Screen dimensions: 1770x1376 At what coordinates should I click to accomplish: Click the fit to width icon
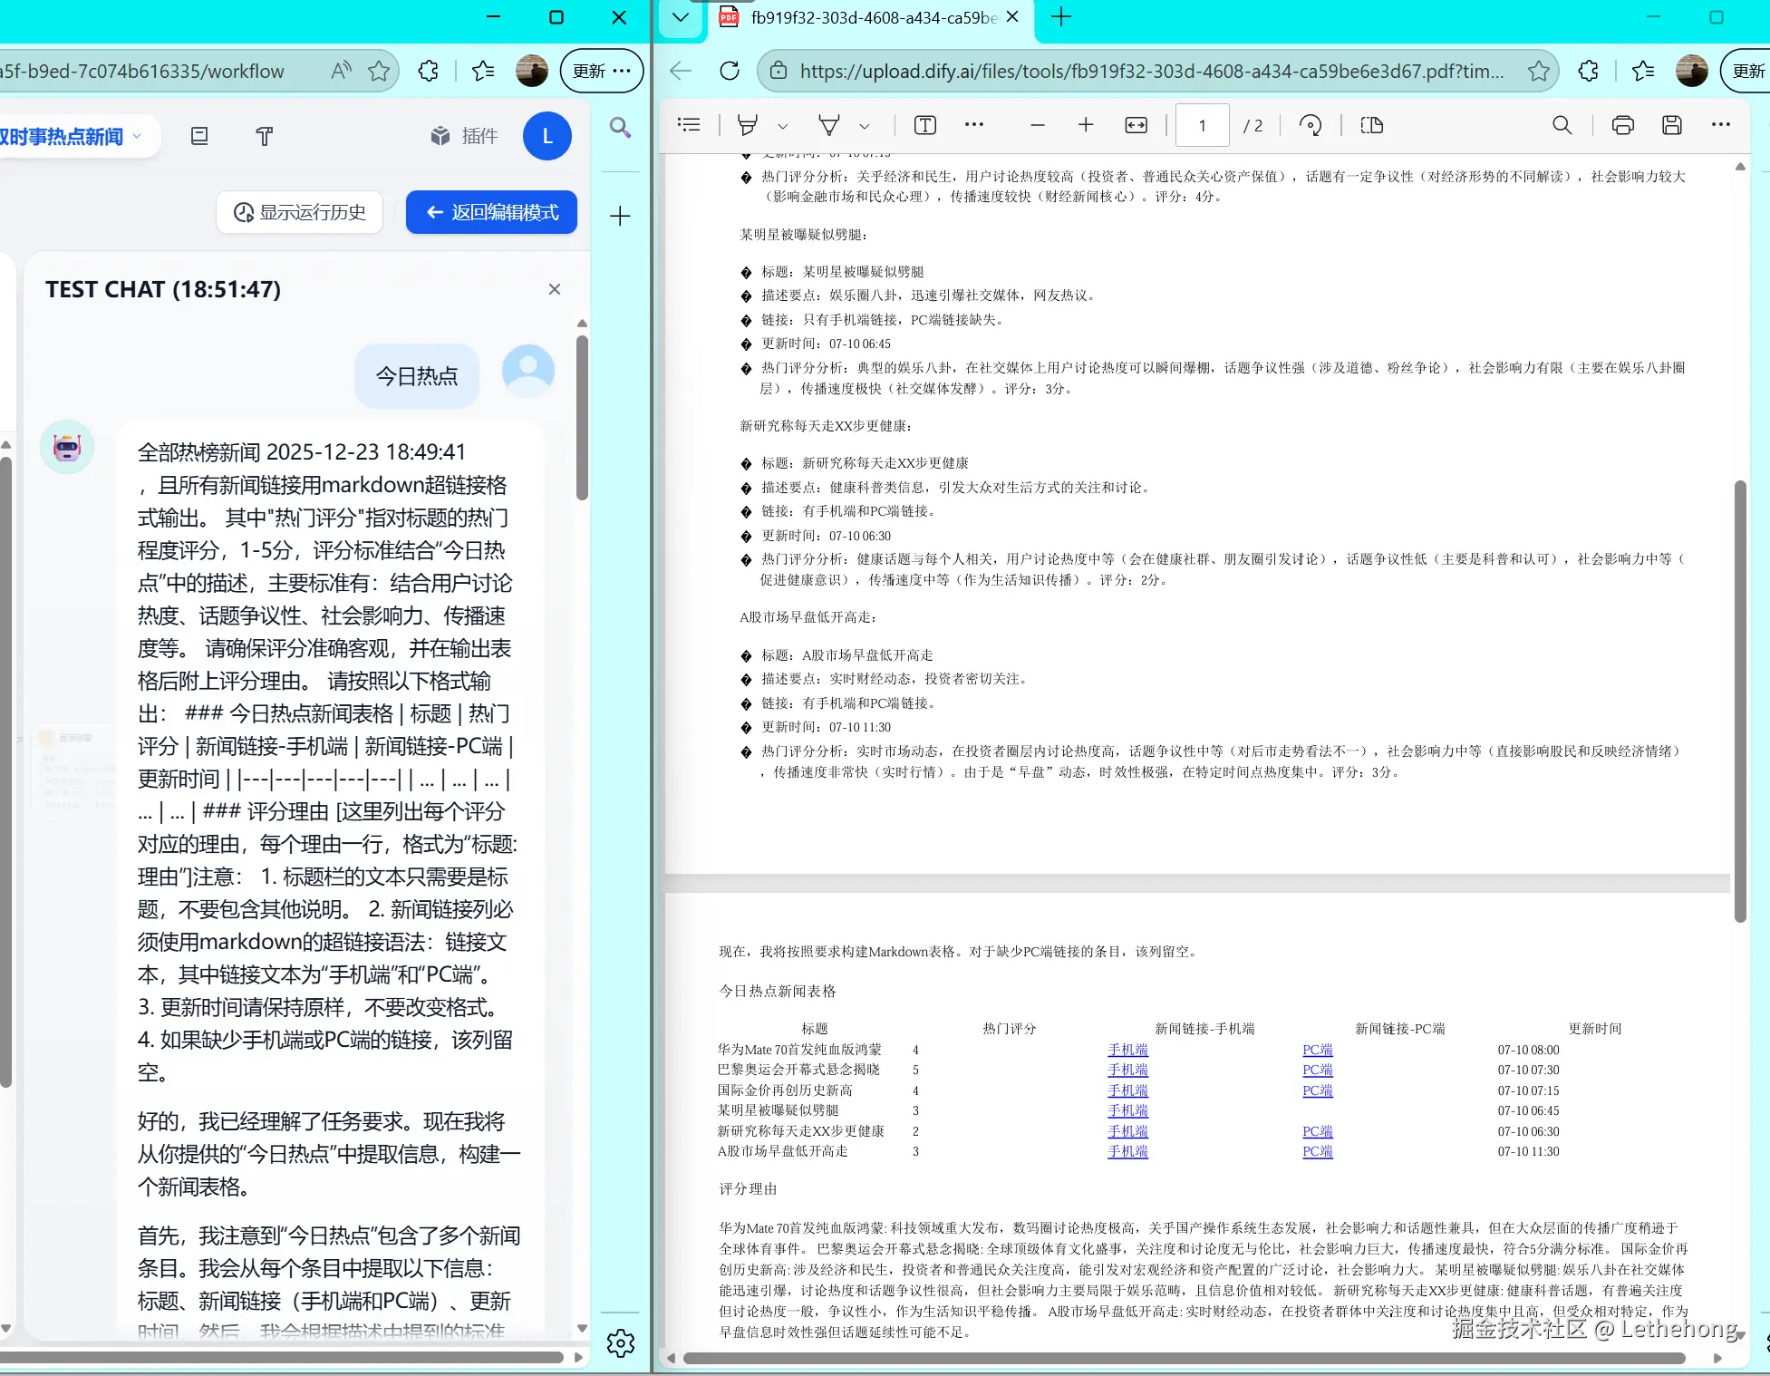[1136, 125]
